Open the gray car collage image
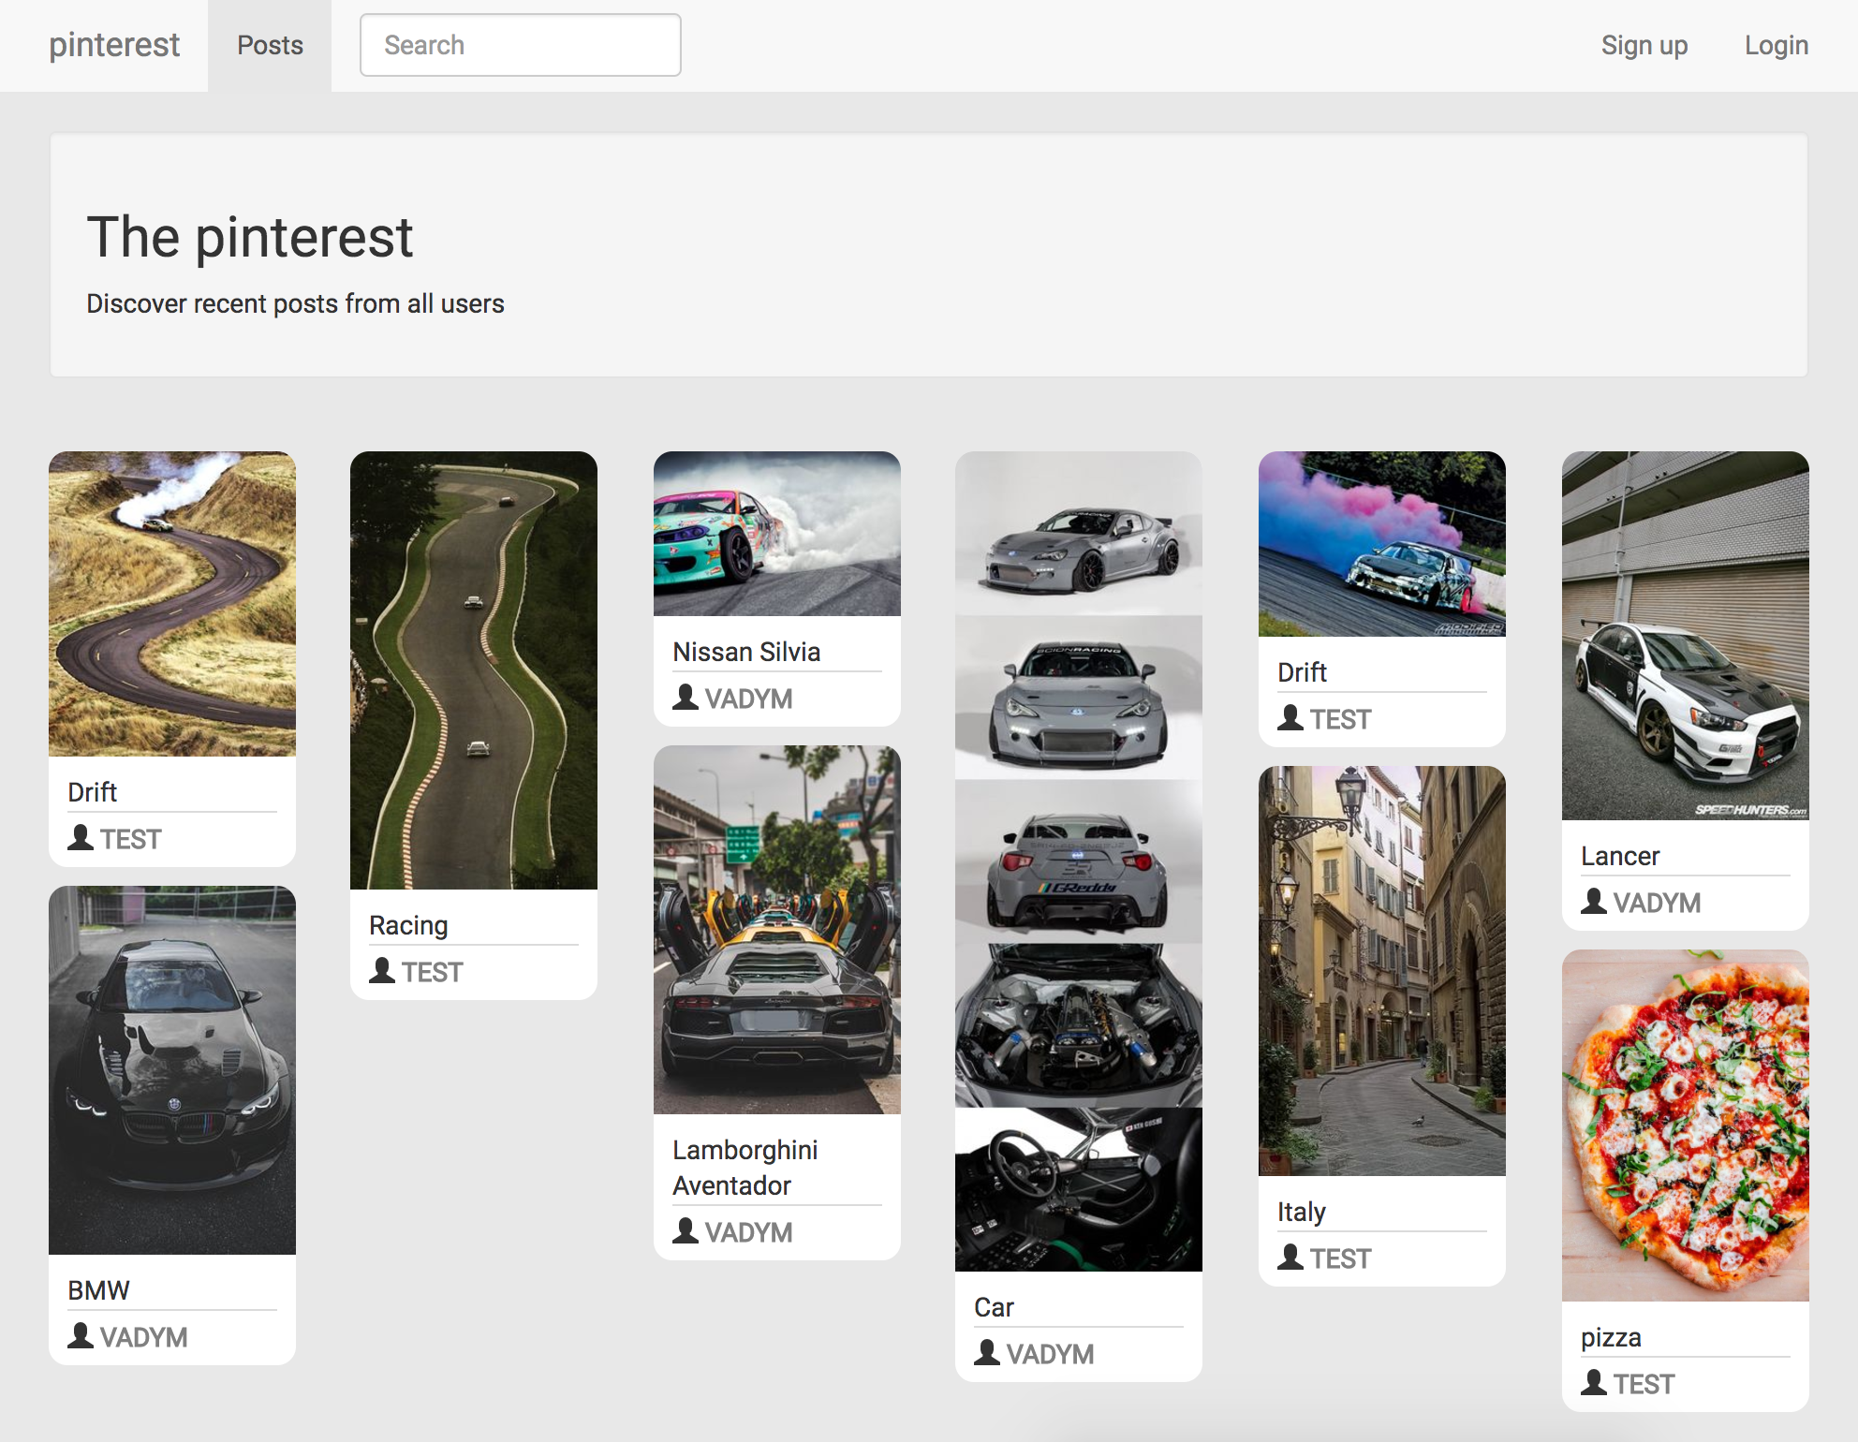 1079,861
